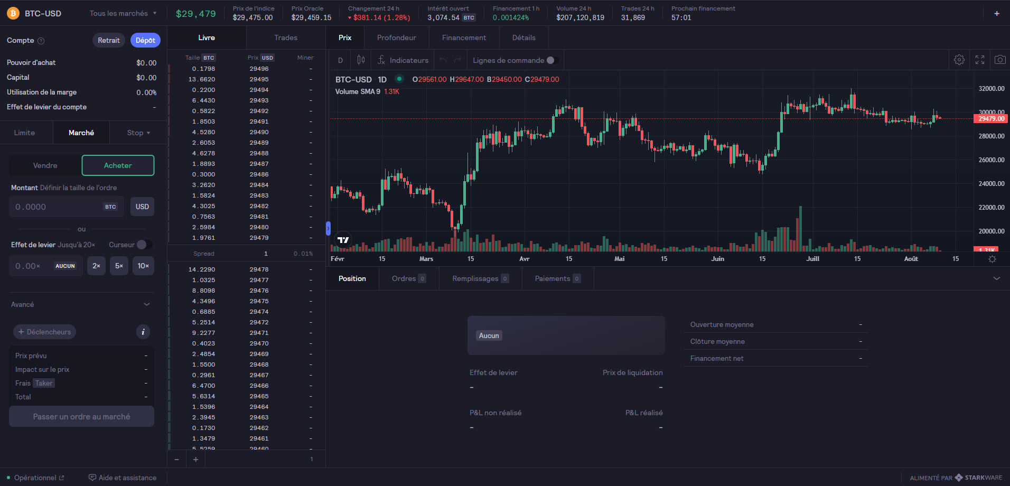Image resolution: width=1010 pixels, height=486 pixels.
Task: Click the help icon next to Compte
Action: 41,41
